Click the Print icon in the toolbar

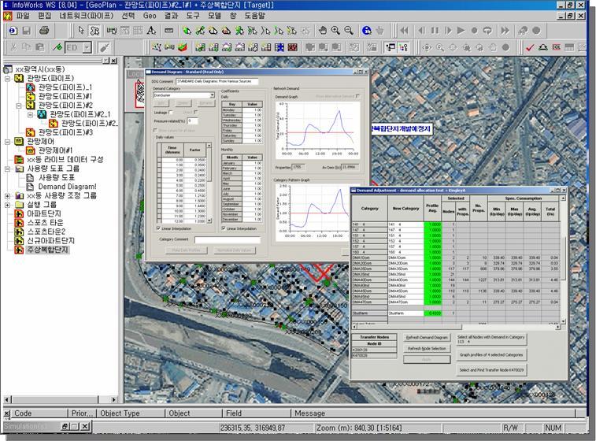coord(45,31)
